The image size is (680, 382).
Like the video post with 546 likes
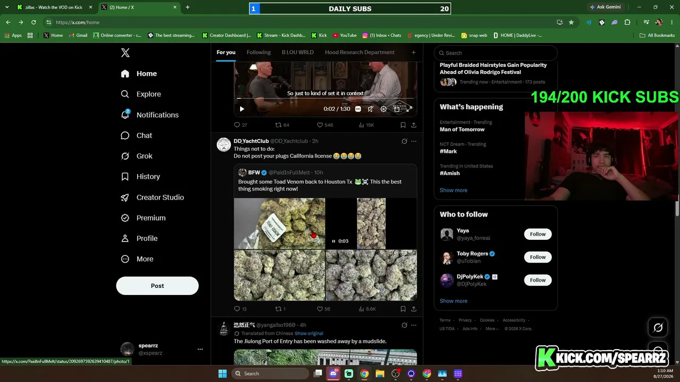pyautogui.click(x=325, y=125)
